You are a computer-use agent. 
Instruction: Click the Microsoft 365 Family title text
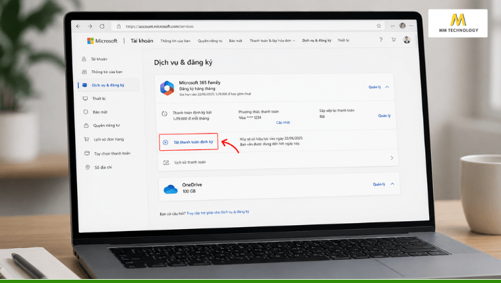point(200,83)
